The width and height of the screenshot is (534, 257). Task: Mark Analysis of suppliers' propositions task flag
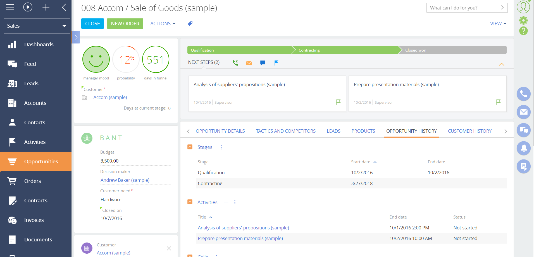click(x=338, y=102)
